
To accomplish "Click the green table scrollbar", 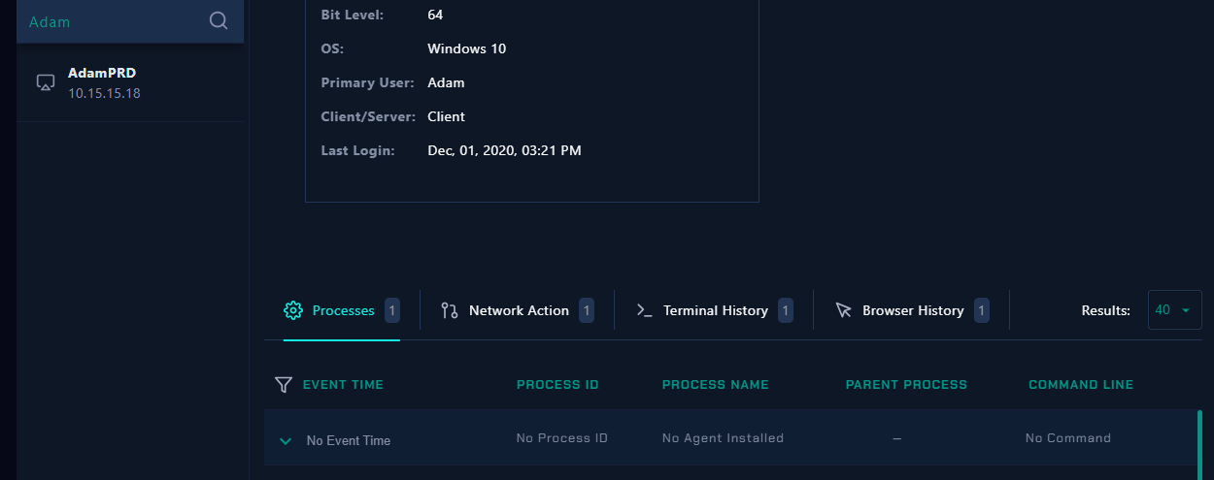I will 1199,444.
